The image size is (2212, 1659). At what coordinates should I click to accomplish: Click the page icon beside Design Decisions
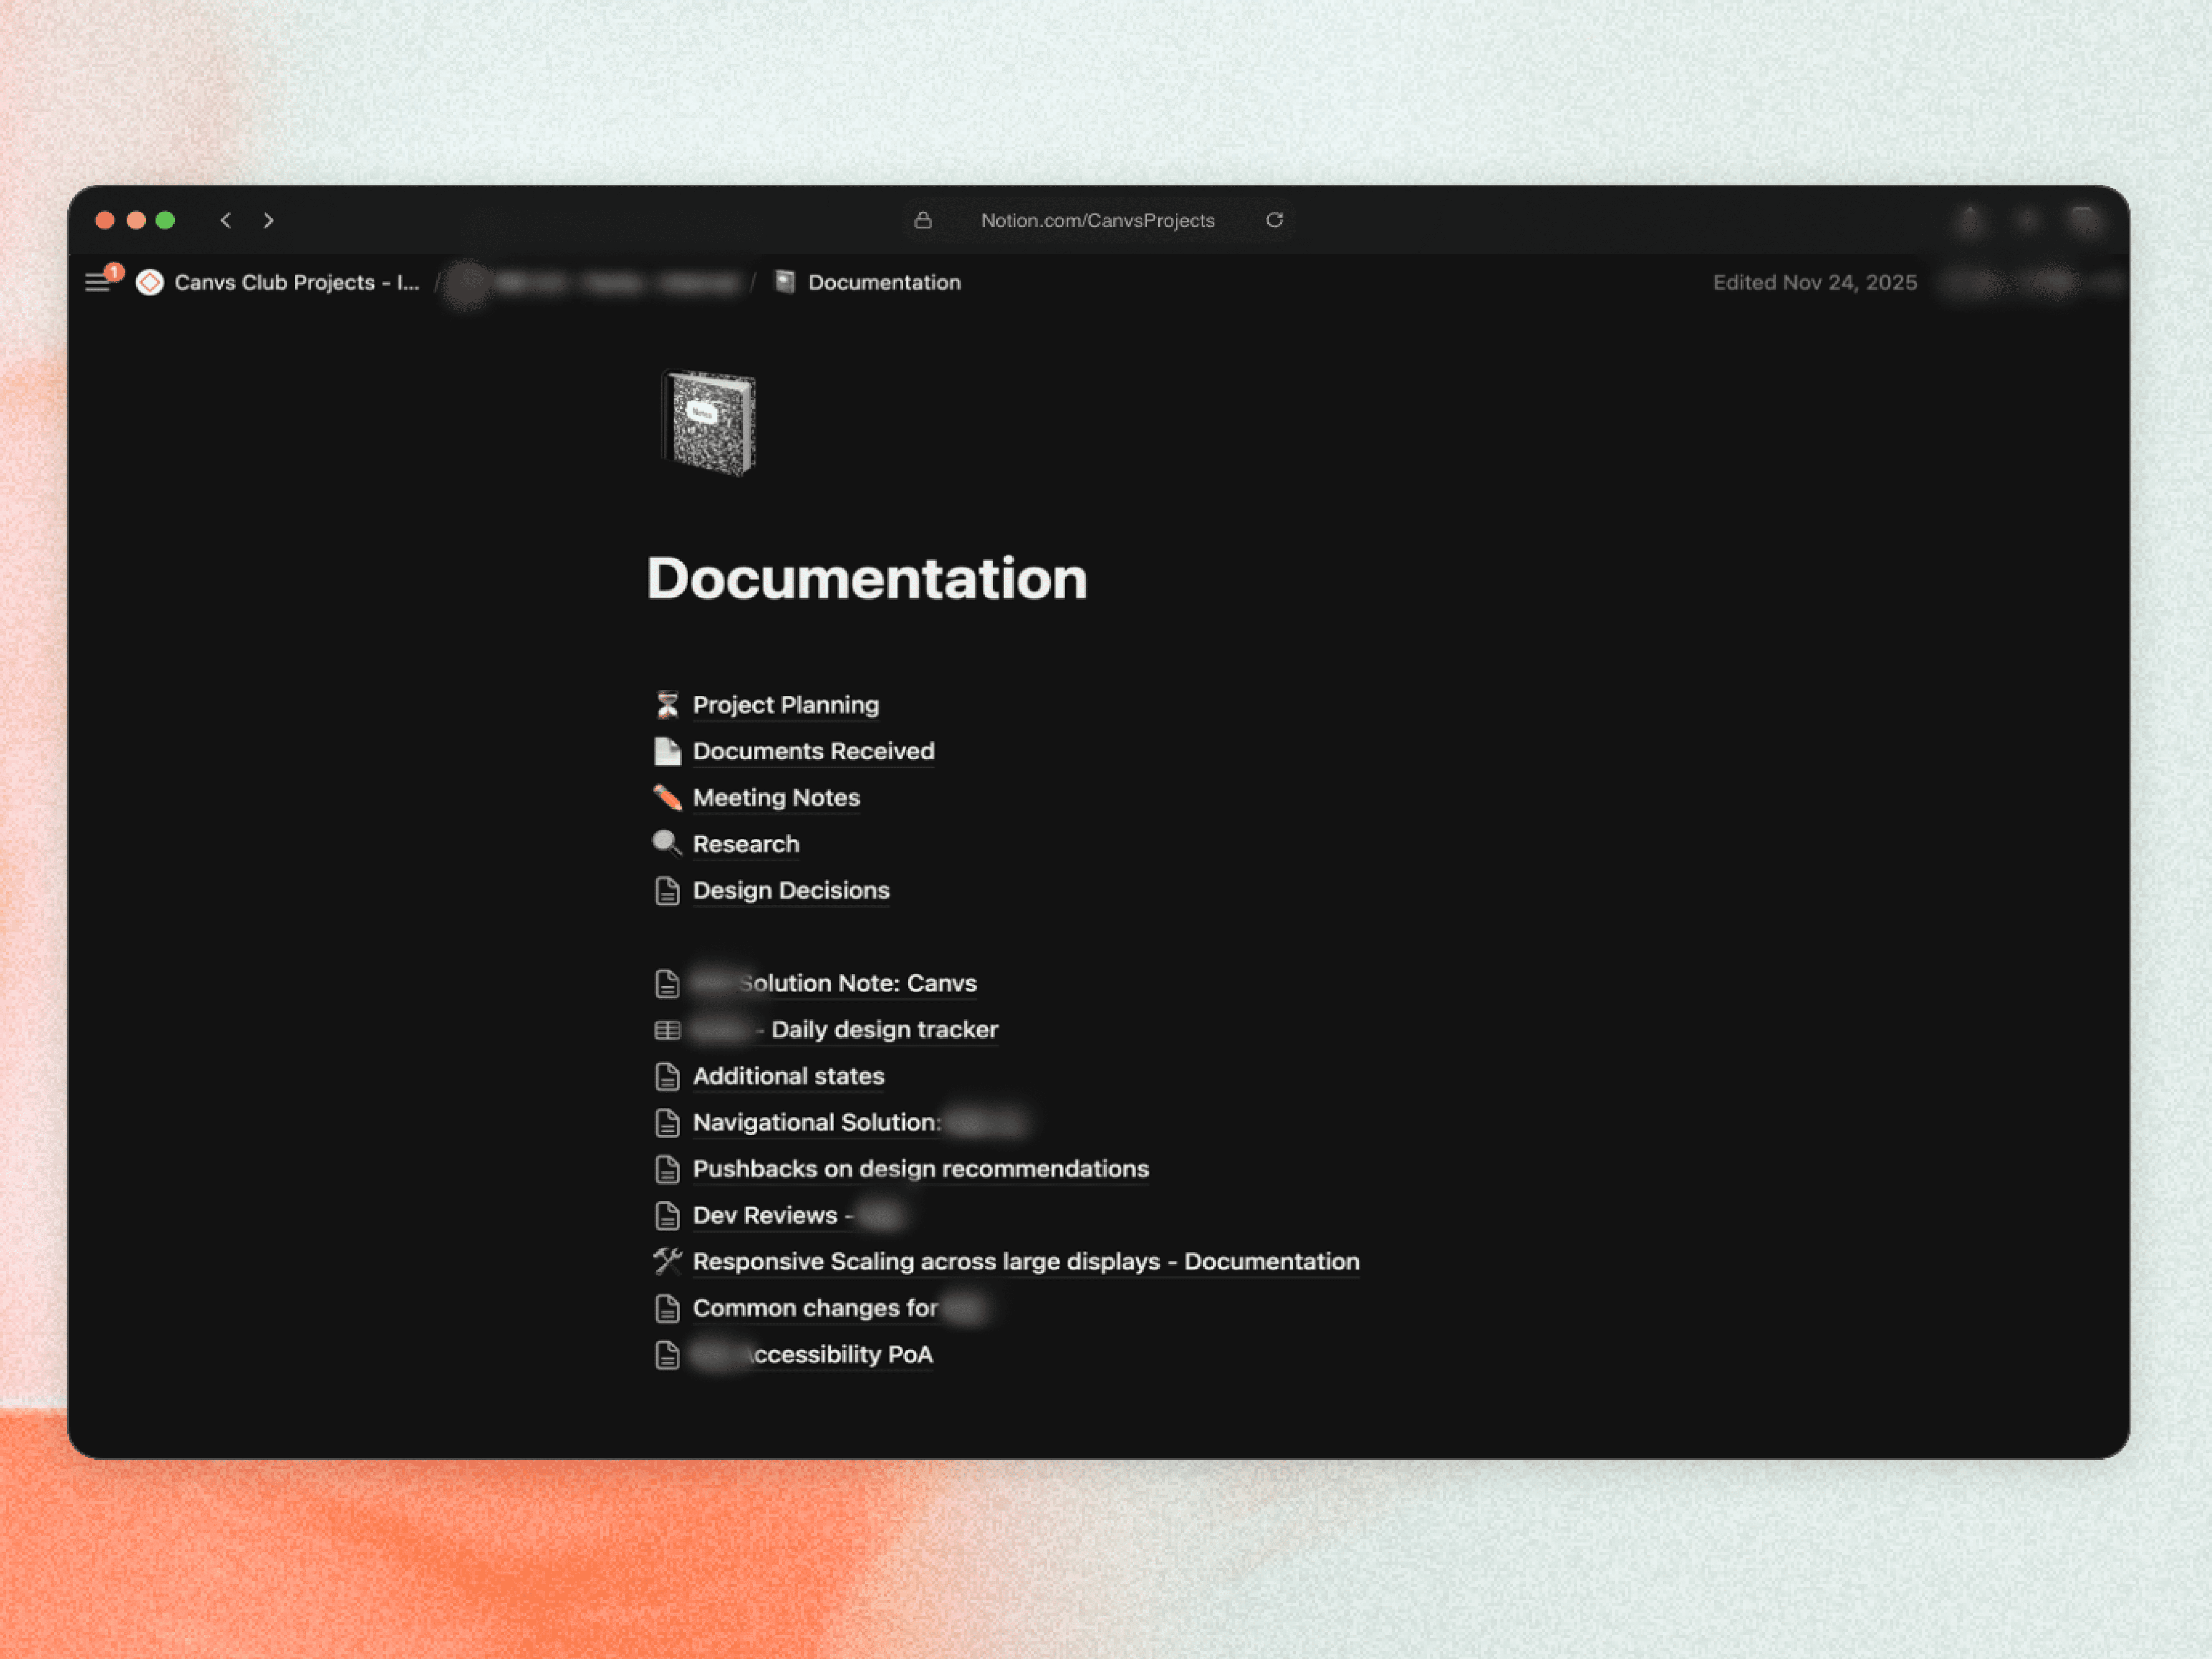coord(667,890)
